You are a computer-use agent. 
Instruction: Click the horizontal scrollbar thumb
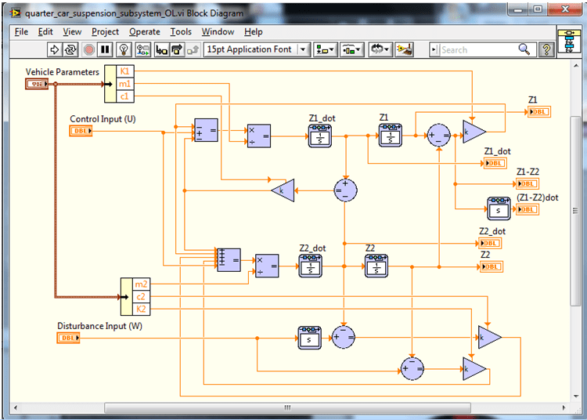[287, 407]
